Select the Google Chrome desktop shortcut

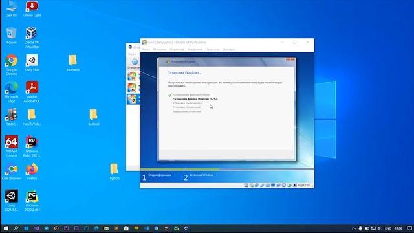point(12,65)
